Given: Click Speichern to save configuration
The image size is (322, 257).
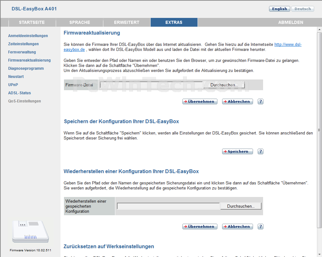Looking at the screenshot, I should (x=237, y=151).
